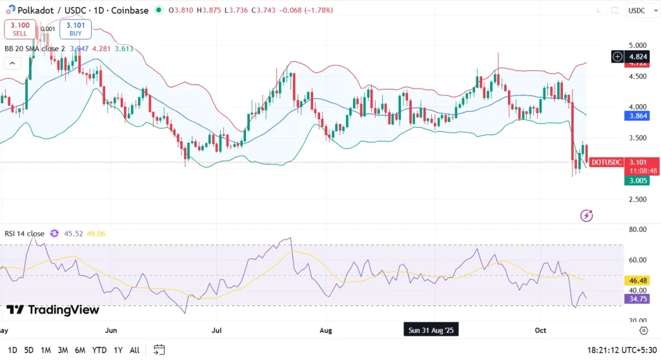Collapse the indicator legend with chevron
This screenshot has width=661, height=361.
12,63
